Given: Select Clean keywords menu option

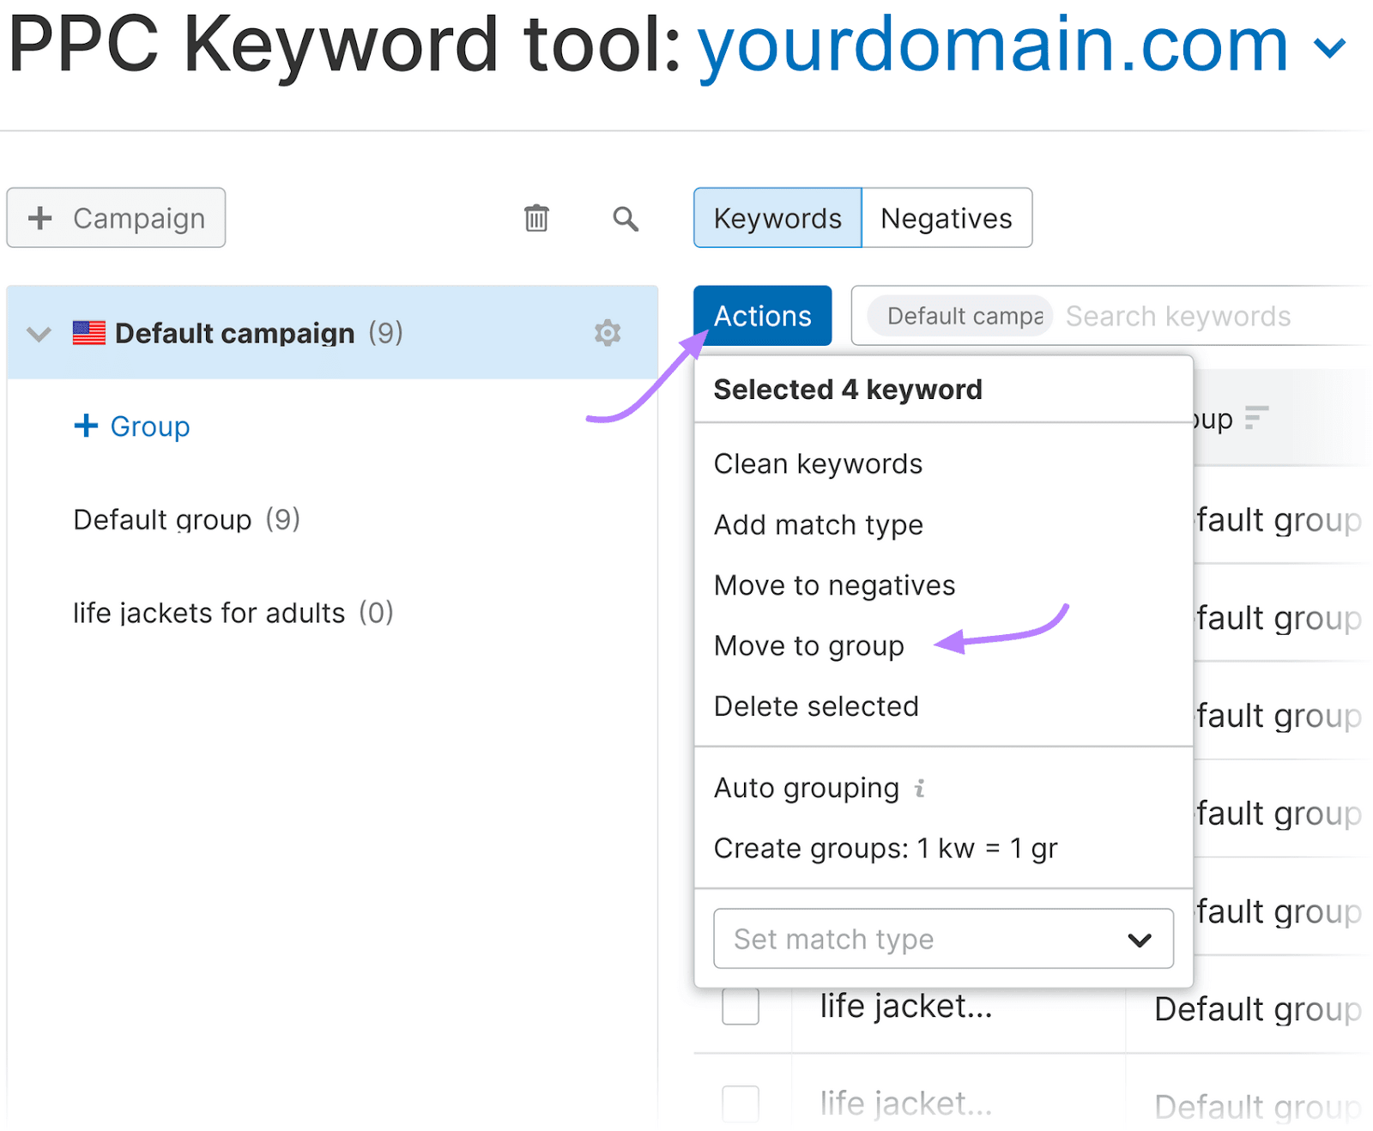Looking at the screenshot, I should (818, 463).
